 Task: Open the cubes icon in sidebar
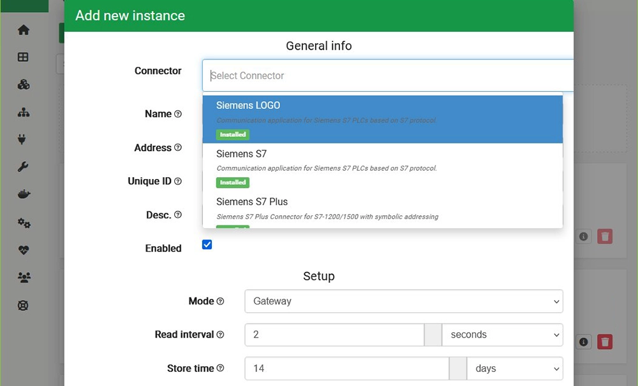(x=24, y=85)
